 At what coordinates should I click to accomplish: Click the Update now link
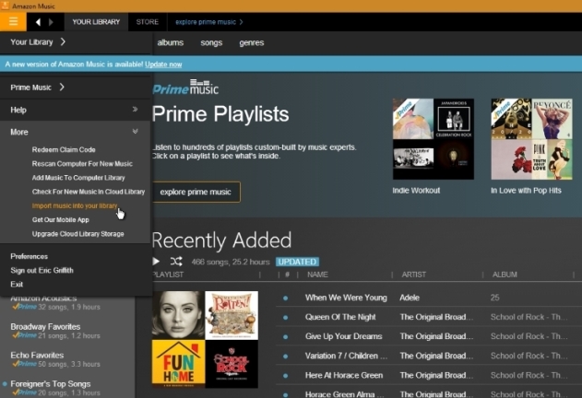[x=163, y=64]
